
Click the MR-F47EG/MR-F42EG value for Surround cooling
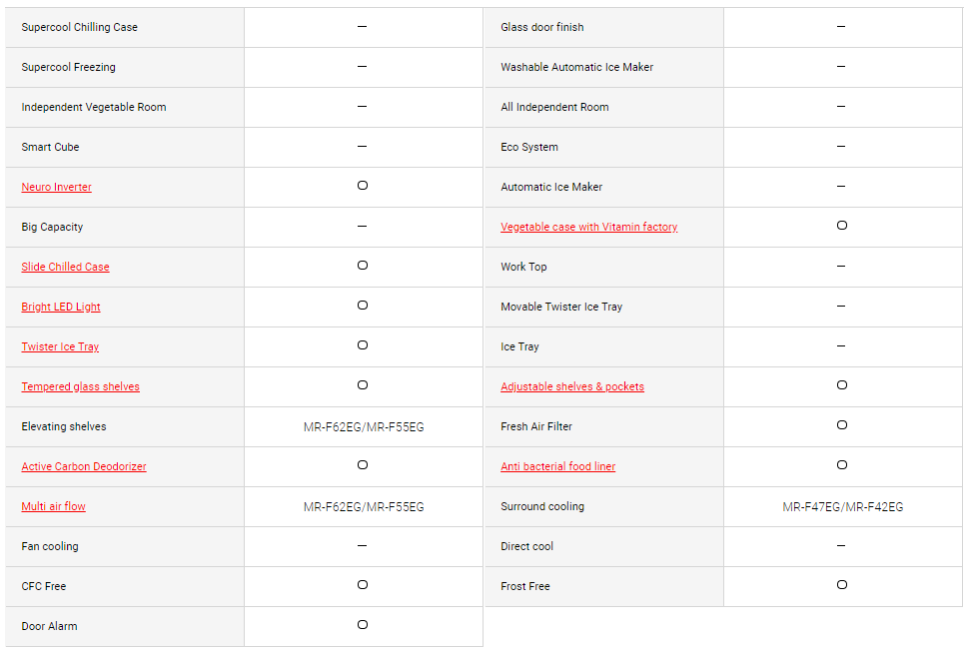pyautogui.click(x=843, y=507)
